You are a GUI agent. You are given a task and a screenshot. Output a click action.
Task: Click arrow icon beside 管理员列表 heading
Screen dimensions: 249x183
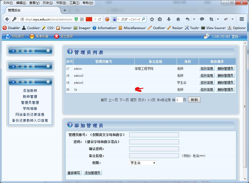tap(70, 52)
